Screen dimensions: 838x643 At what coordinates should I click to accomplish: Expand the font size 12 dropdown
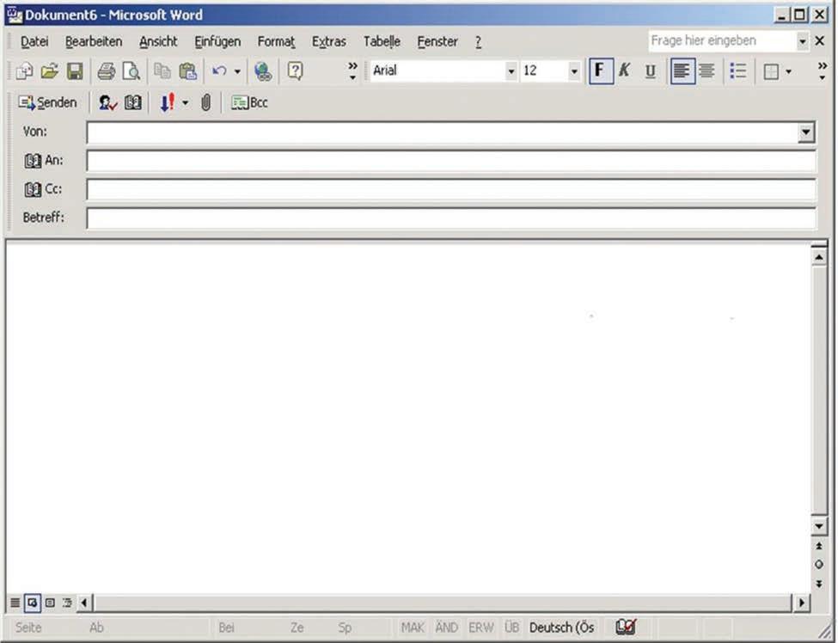[x=574, y=71]
